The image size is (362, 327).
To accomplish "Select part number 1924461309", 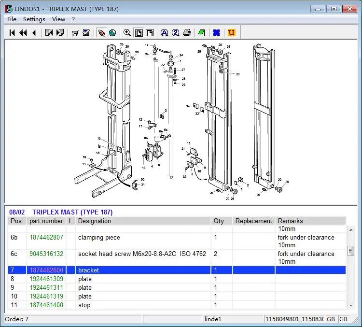I will (x=46, y=279).
